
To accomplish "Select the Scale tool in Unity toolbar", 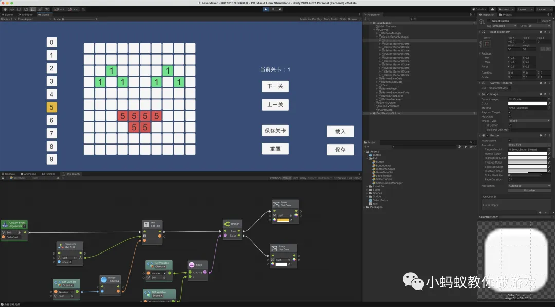I will point(26,9).
